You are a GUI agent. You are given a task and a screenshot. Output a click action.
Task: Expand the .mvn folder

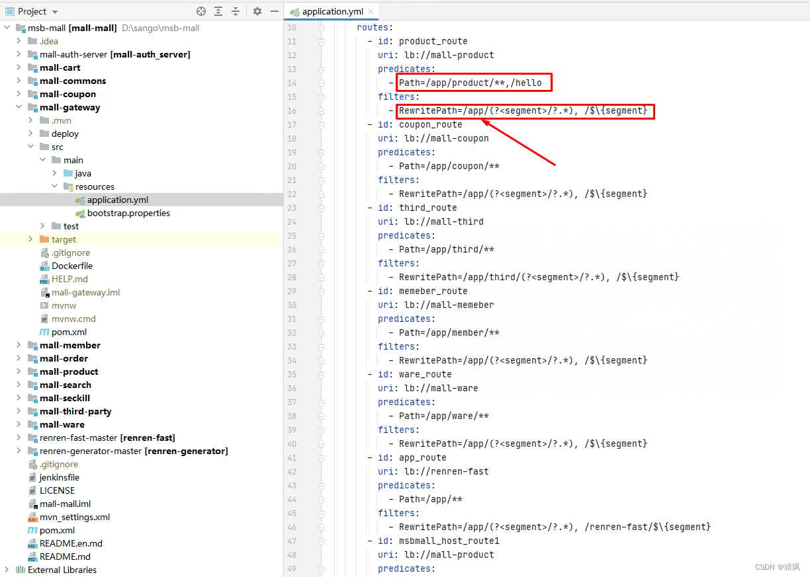tap(31, 120)
